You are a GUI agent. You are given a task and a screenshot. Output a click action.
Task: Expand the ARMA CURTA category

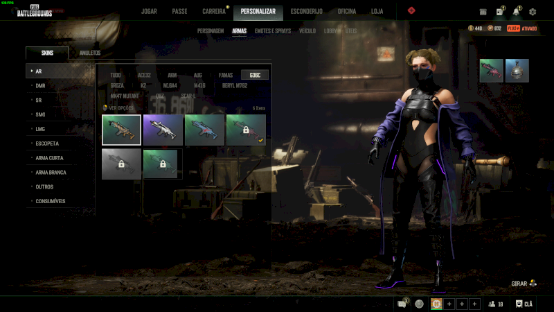(x=60, y=158)
